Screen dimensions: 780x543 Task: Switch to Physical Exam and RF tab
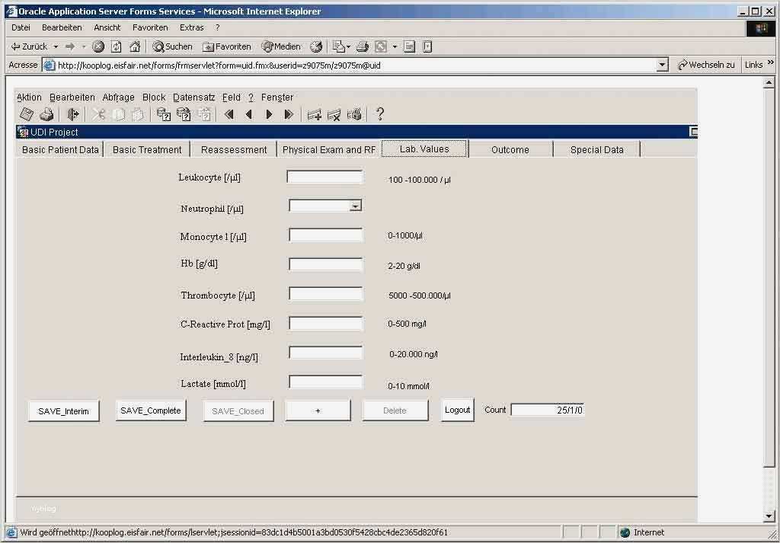pyautogui.click(x=329, y=150)
